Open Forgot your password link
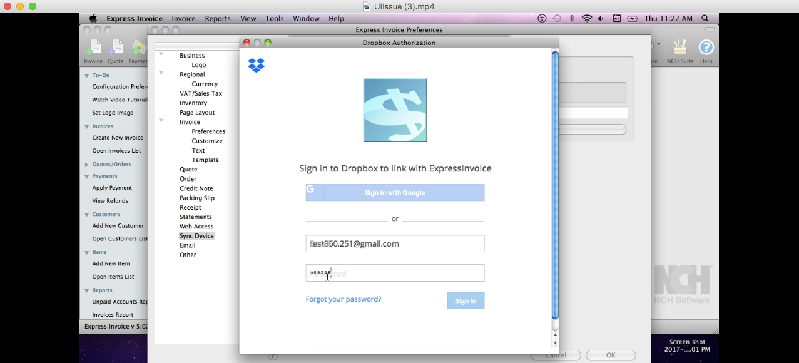799x363 pixels. click(344, 299)
